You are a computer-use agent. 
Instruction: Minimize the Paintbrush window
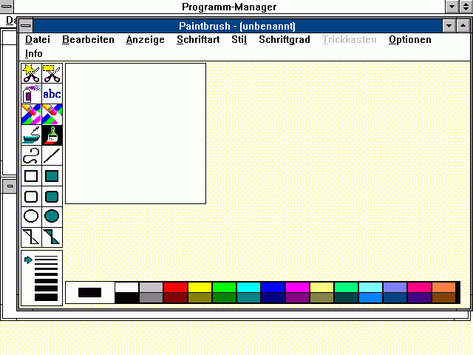click(449, 26)
